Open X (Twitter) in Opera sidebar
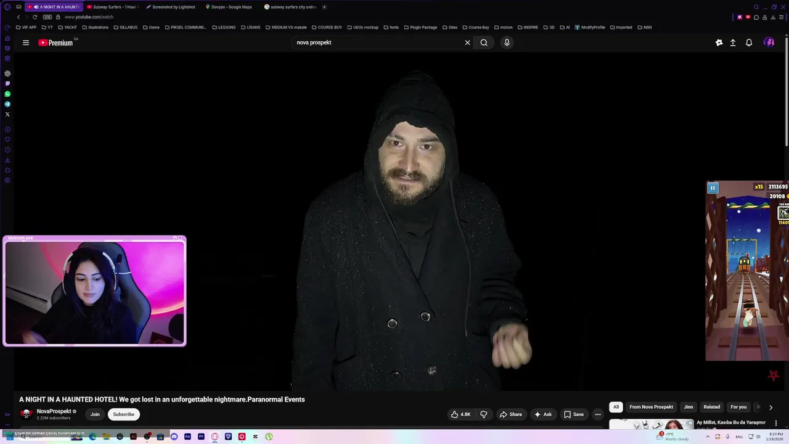789x444 pixels. 7,114
